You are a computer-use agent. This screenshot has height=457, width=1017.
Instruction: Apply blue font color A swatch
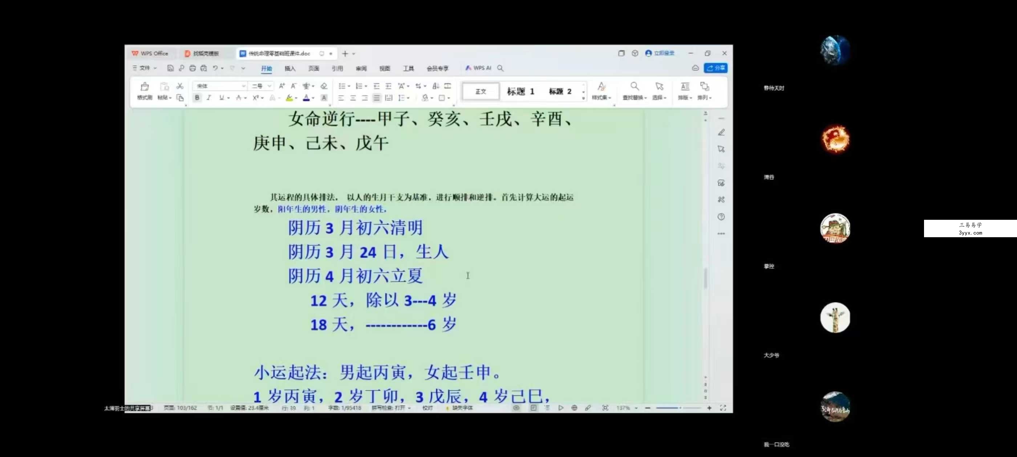[306, 98]
